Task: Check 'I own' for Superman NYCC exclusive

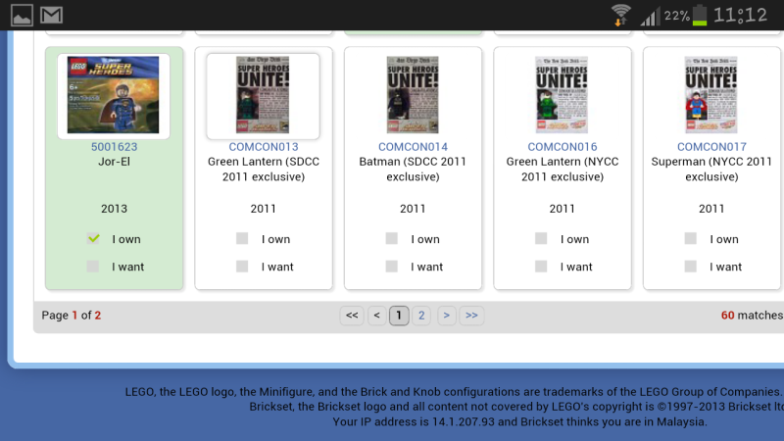Action: coord(691,238)
